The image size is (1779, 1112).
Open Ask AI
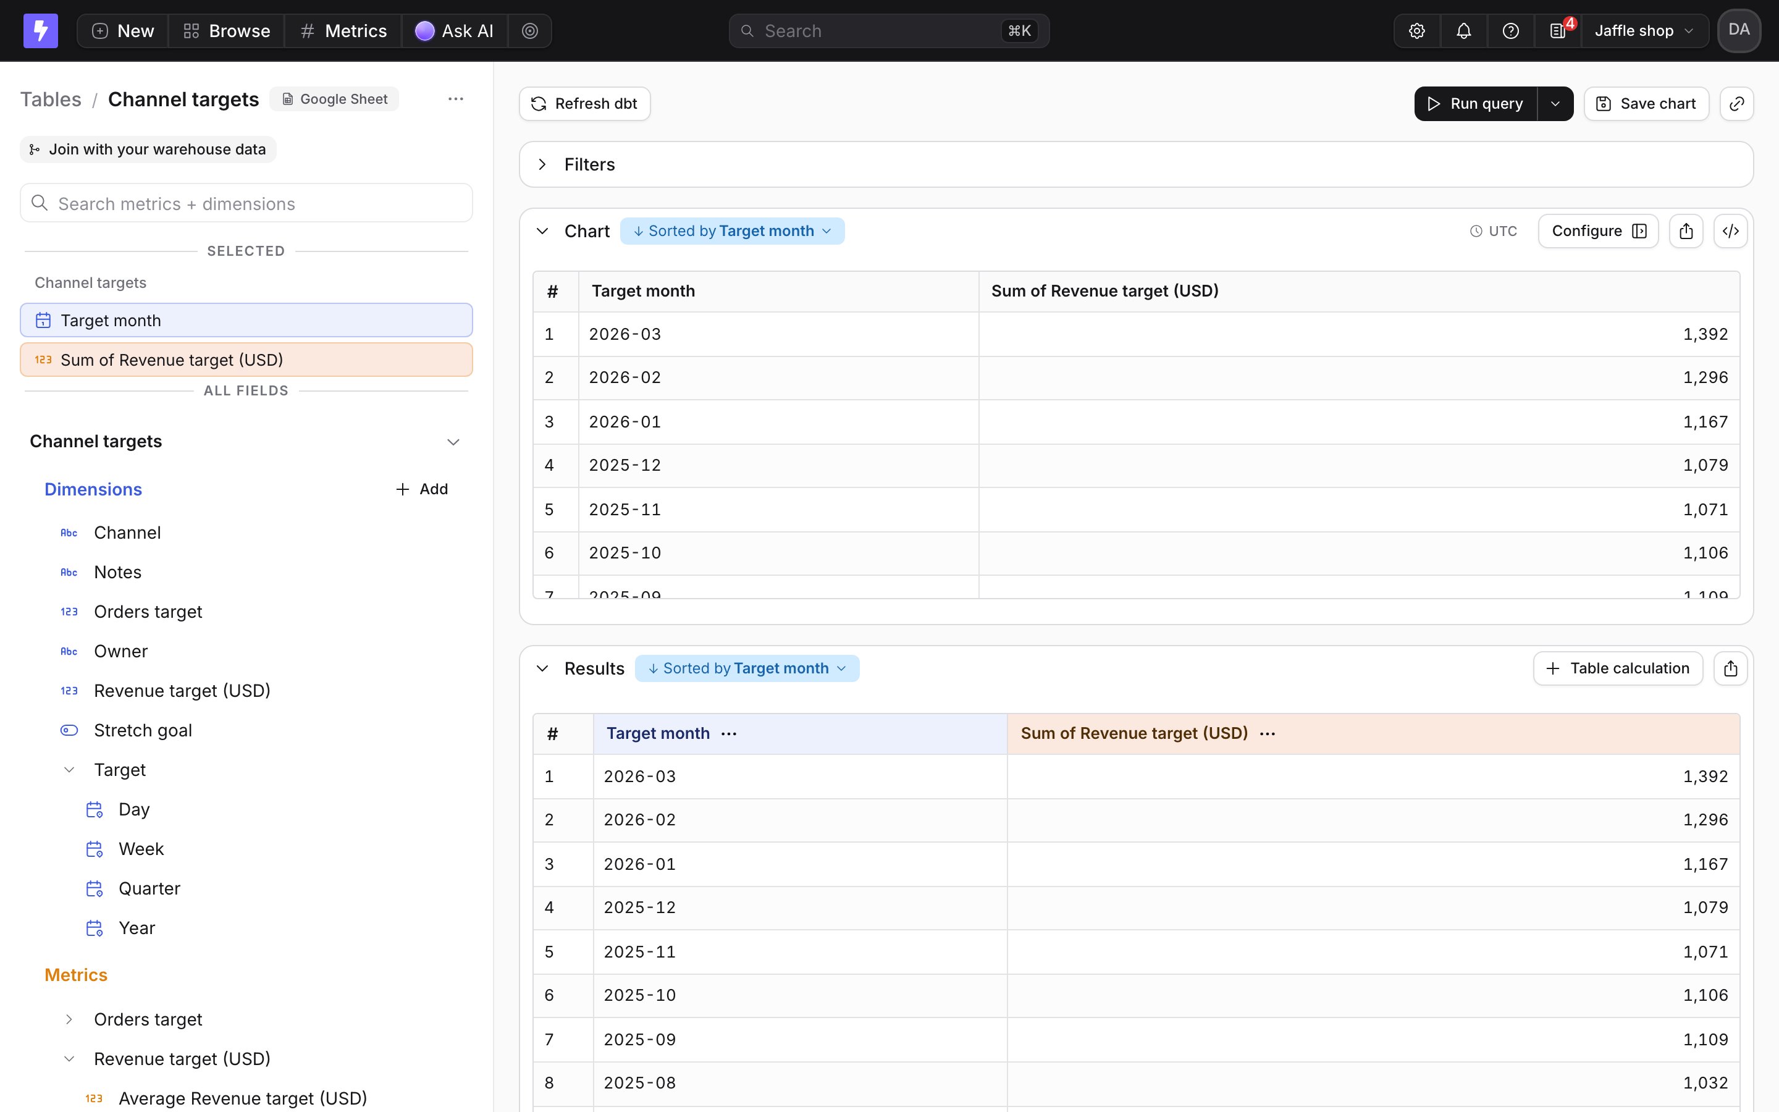(454, 31)
